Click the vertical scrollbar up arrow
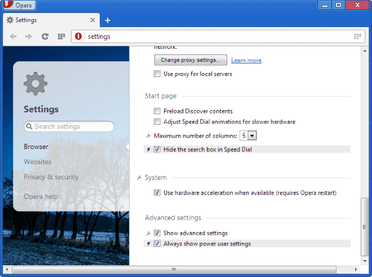Image resolution: width=372 pixels, height=277 pixels. [x=365, y=51]
